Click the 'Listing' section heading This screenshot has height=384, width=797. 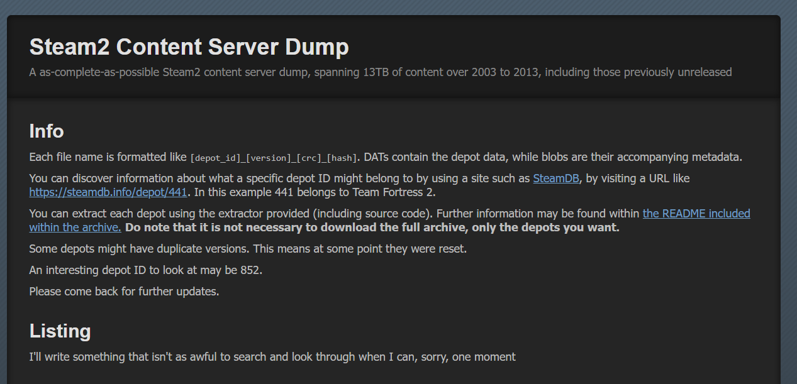(60, 331)
